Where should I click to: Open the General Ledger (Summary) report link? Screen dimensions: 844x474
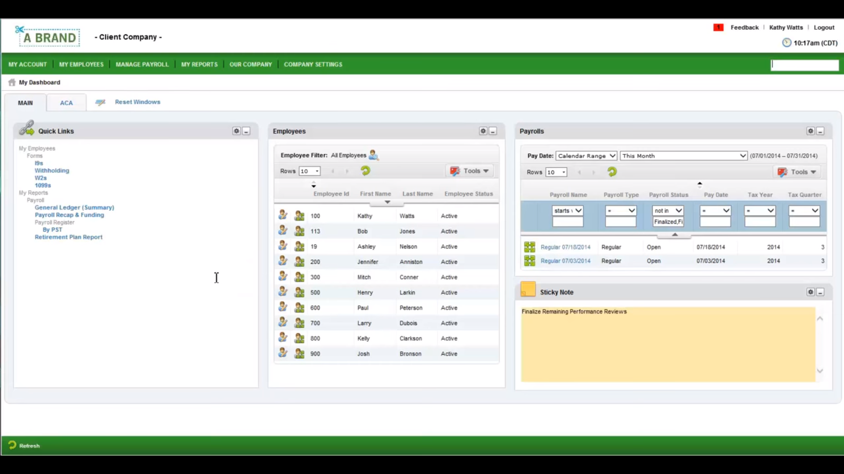pyautogui.click(x=74, y=207)
